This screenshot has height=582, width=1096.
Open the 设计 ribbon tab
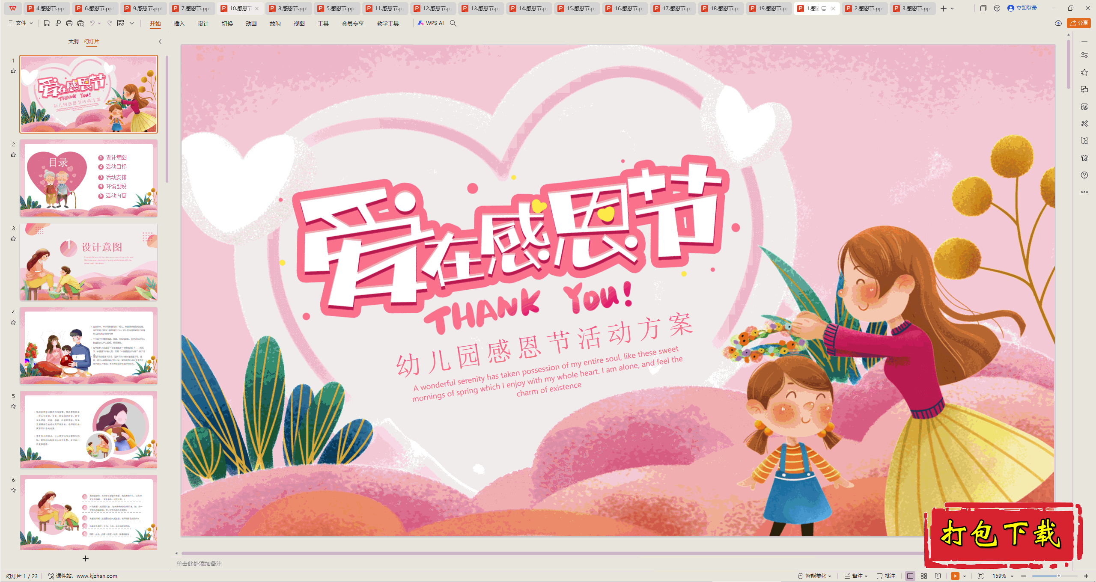point(203,24)
